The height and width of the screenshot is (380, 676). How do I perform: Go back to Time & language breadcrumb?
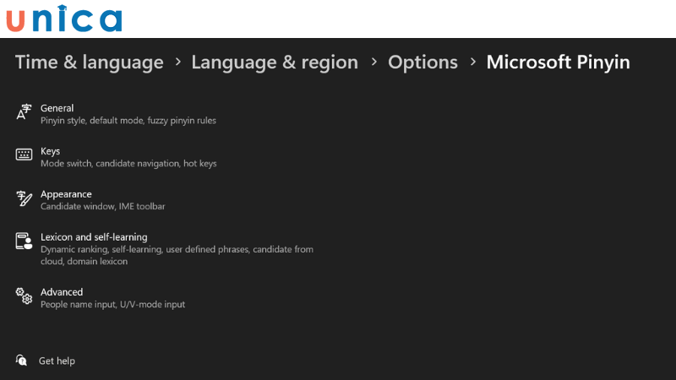(x=90, y=62)
